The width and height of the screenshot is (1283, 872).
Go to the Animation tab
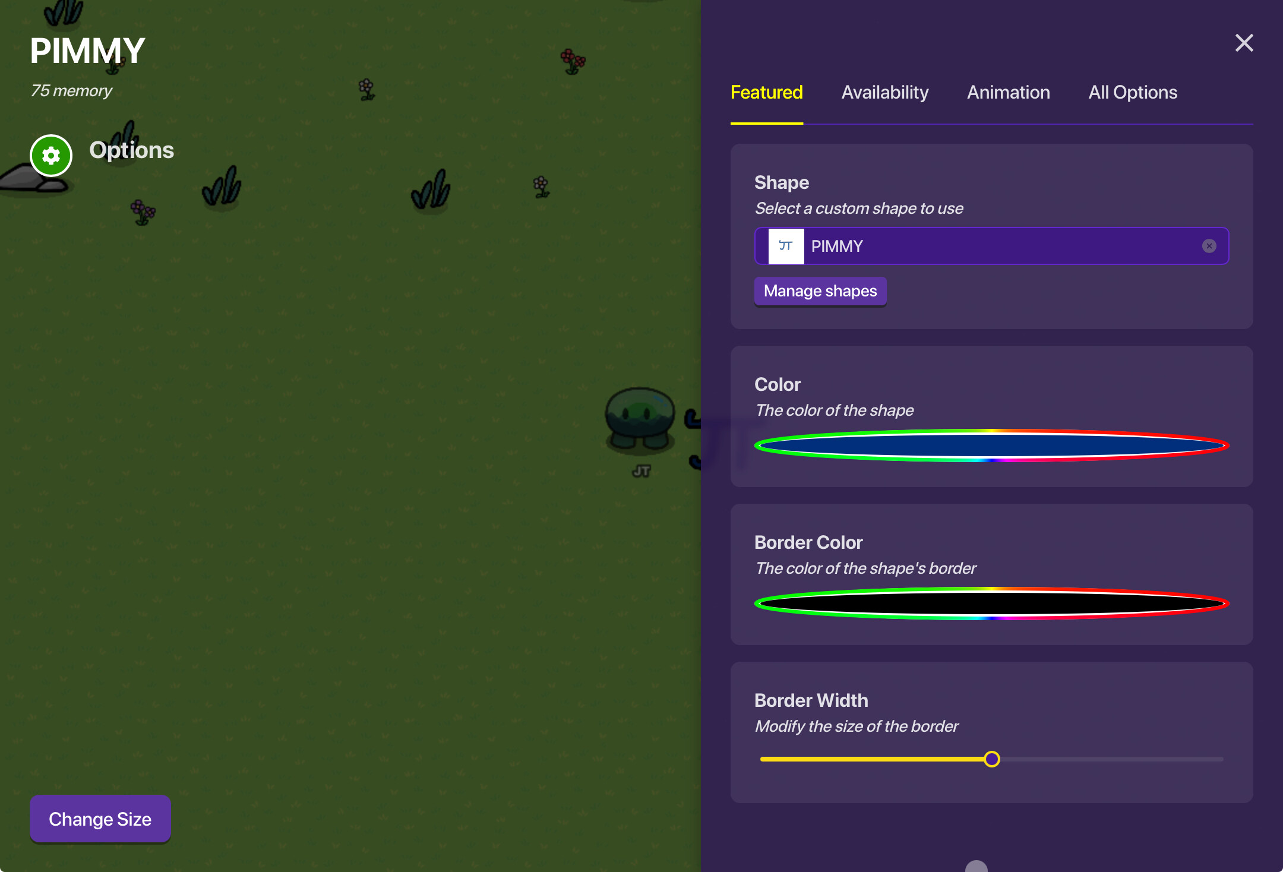point(1008,93)
